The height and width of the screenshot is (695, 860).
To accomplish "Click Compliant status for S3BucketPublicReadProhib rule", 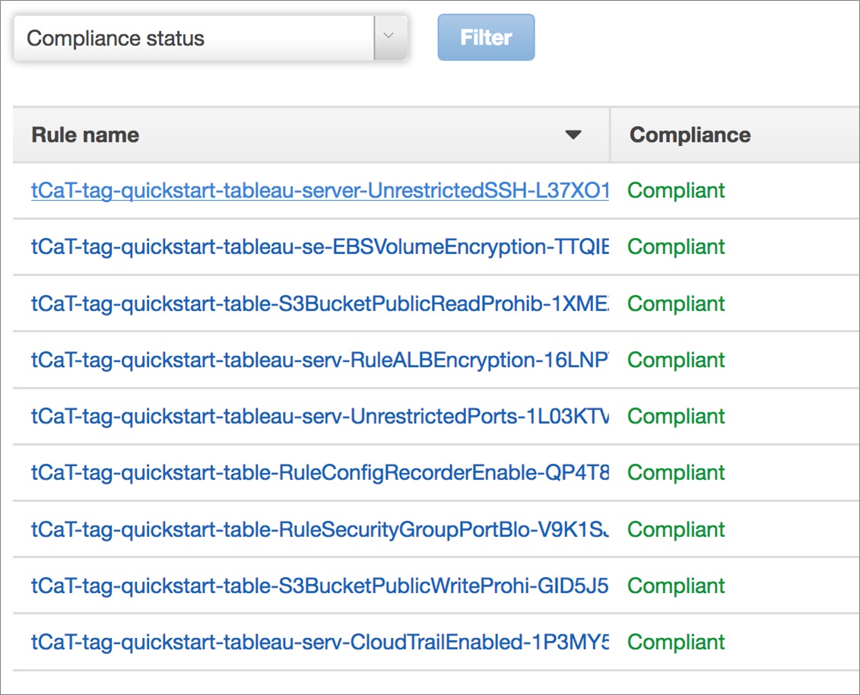I will 676,303.
